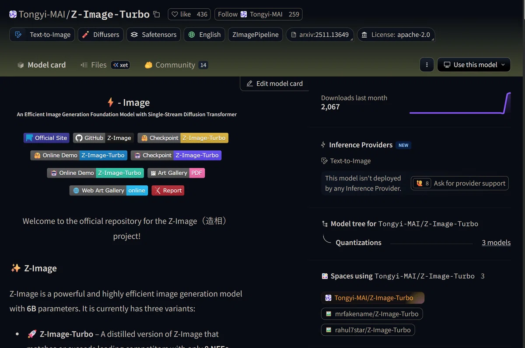525x348 pixels.
Task: Open the purple Checkpoint Z-Image-Turbo badge
Action: pyautogui.click(x=176, y=155)
